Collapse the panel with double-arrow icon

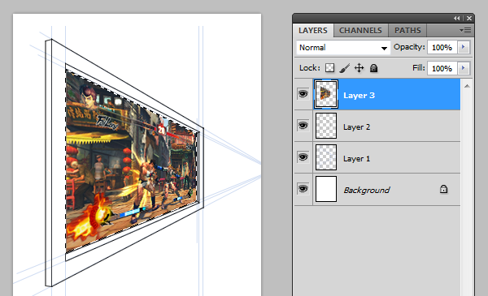tap(456, 19)
